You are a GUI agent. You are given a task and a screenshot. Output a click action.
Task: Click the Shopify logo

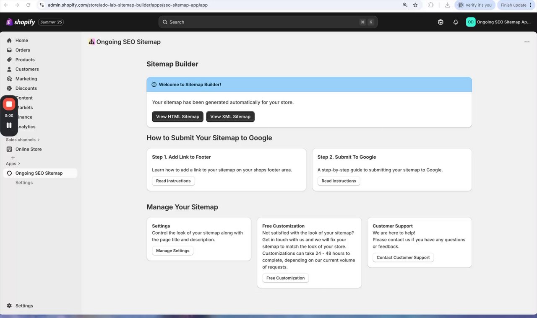21,22
